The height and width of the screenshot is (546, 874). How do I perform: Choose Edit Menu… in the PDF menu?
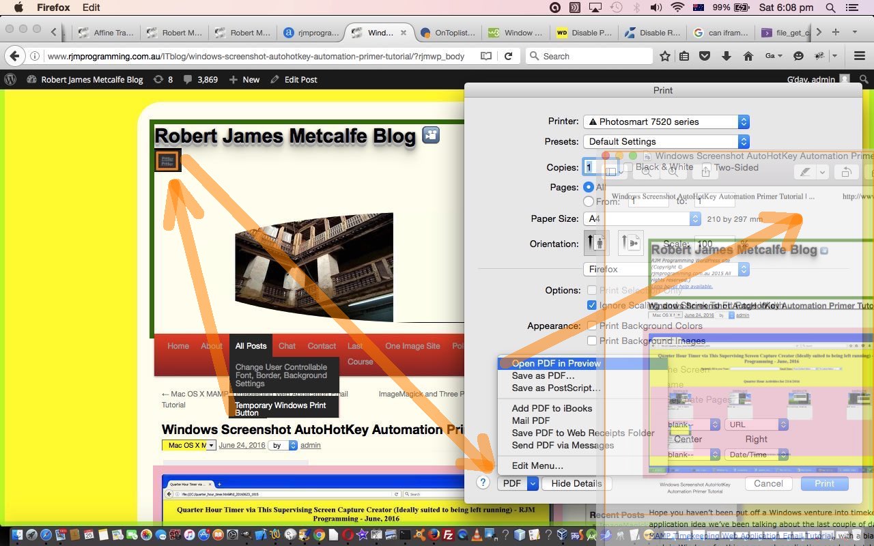coord(537,465)
